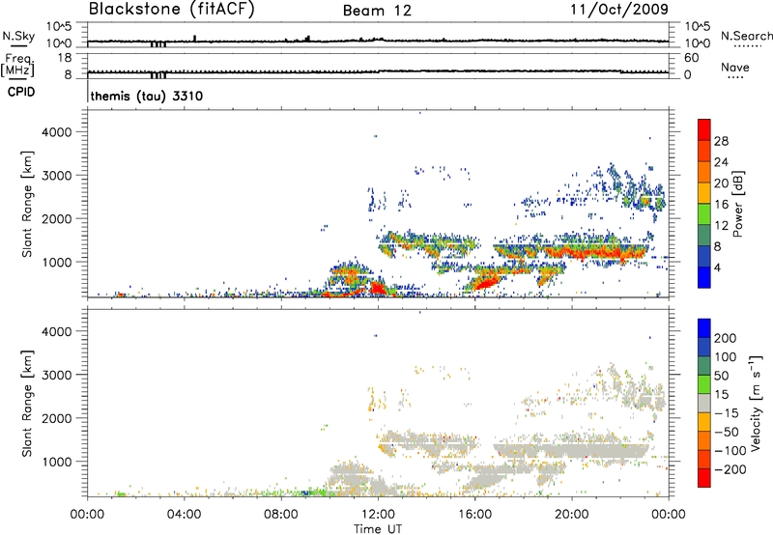
Task: Click the gray -15 to 15 velocity swatch
Action: coord(704,403)
